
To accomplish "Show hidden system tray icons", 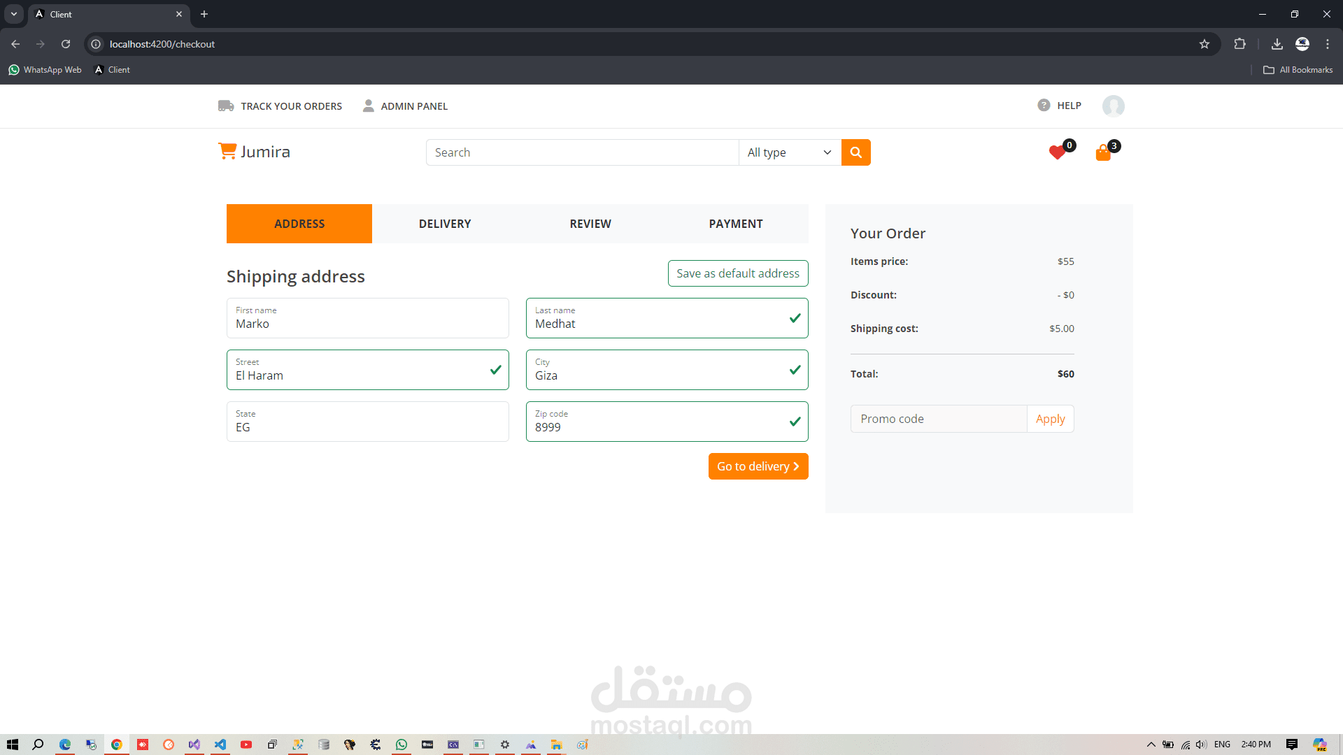I will pyautogui.click(x=1151, y=745).
